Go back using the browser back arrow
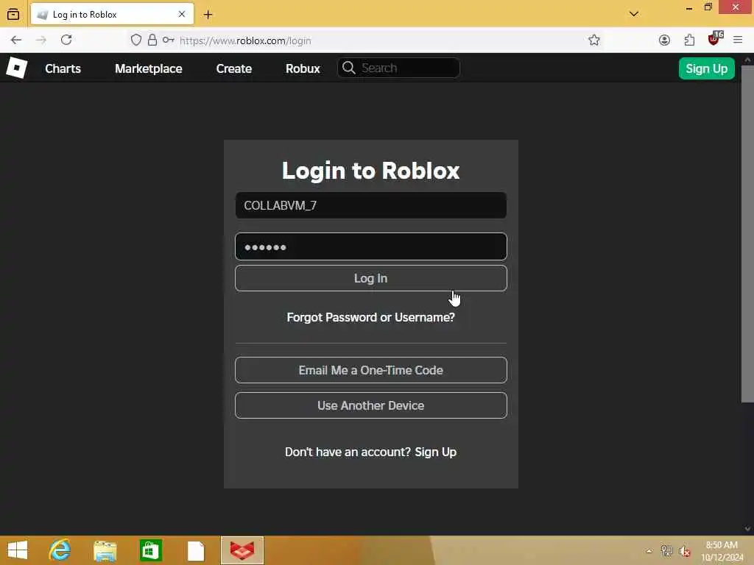This screenshot has height=565, width=754. (16, 40)
